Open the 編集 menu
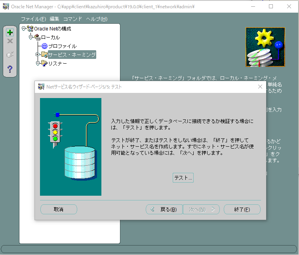This screenshot has height=255, width=299. point(55,19)
